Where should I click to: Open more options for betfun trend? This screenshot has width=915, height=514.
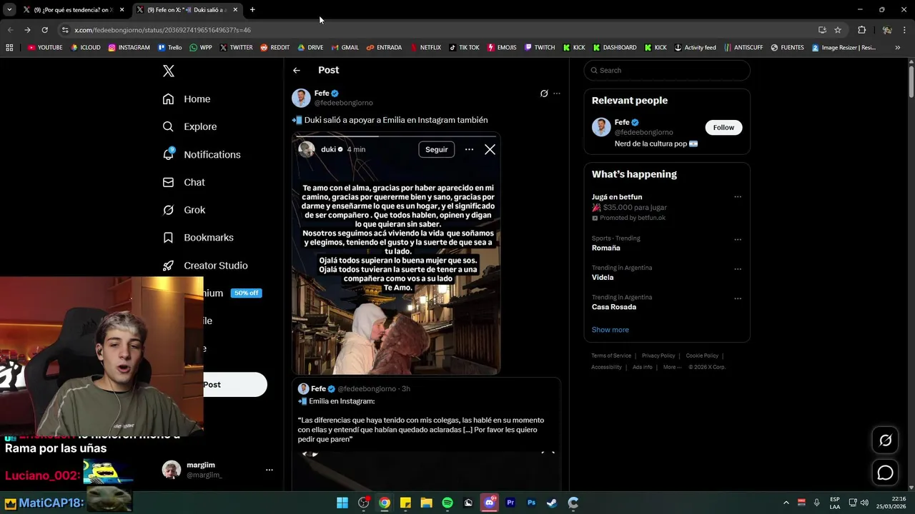click(738, 197)
